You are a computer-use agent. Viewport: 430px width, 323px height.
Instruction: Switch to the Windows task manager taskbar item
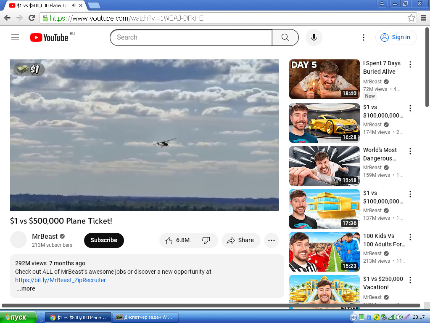pos(145,317)
